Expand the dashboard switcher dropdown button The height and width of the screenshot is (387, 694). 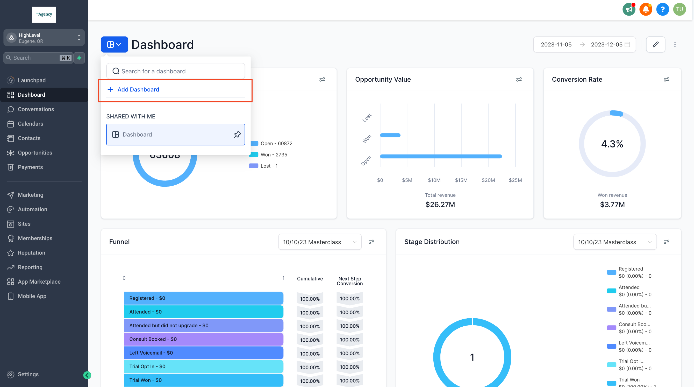pyautogui.click(x=114, y=45)
